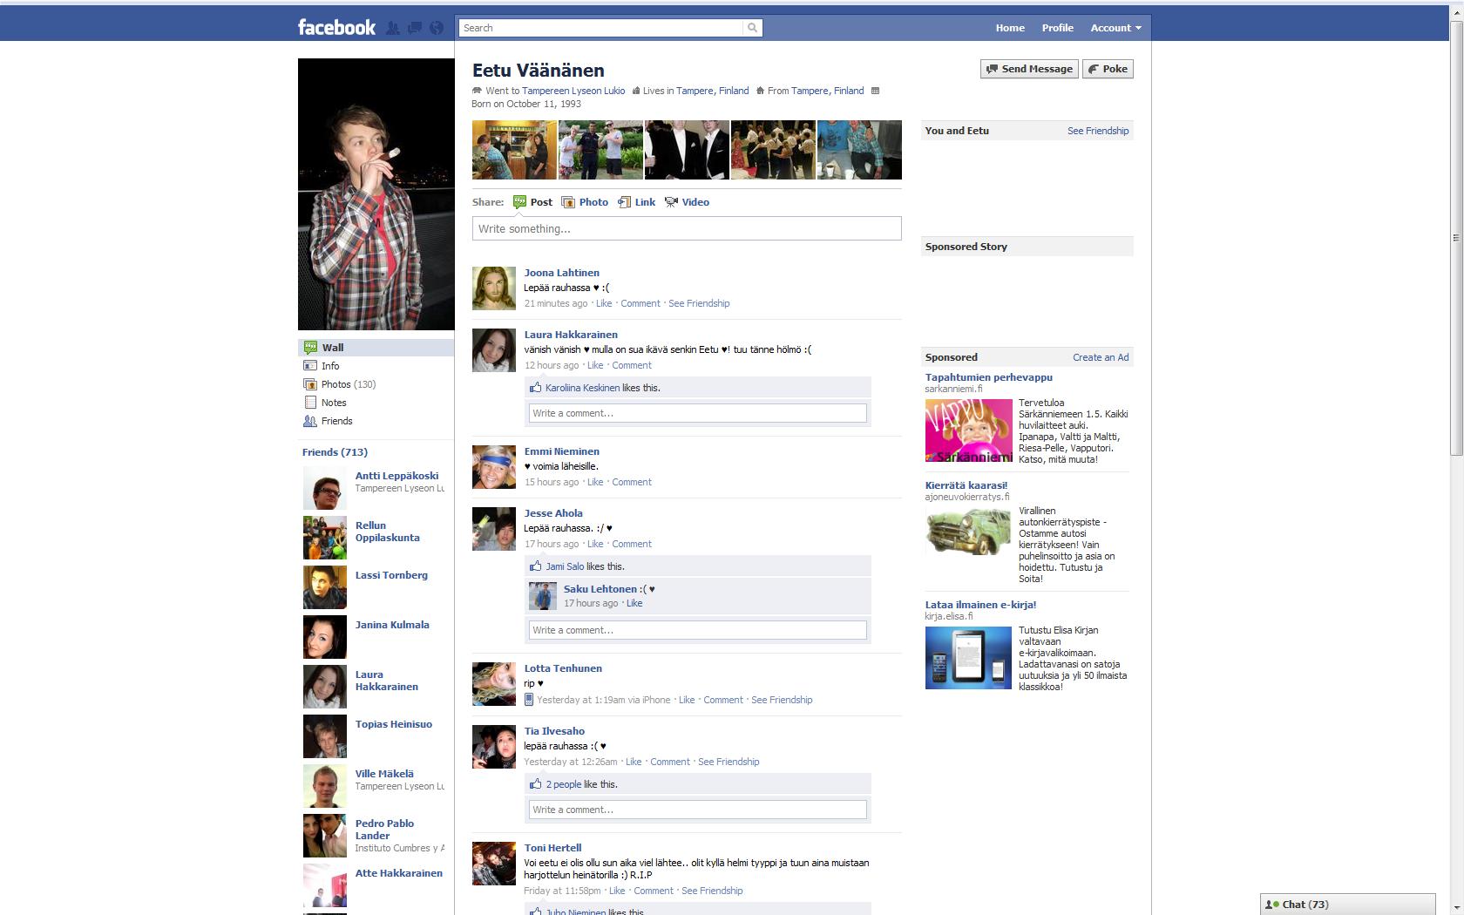The height and width of the screenshot is (915, 1464).
Task: Go to Home page
Action: click(x=1010, y=28)
